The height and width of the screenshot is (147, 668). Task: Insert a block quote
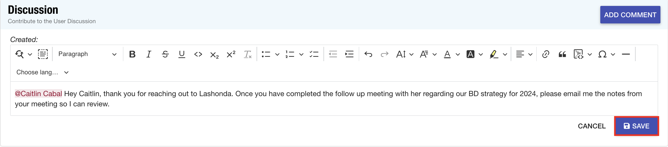(x=562, y=54)
